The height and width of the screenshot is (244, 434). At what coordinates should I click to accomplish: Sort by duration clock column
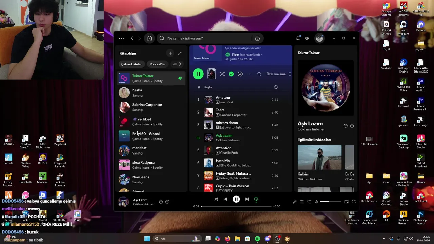[276, 87]
